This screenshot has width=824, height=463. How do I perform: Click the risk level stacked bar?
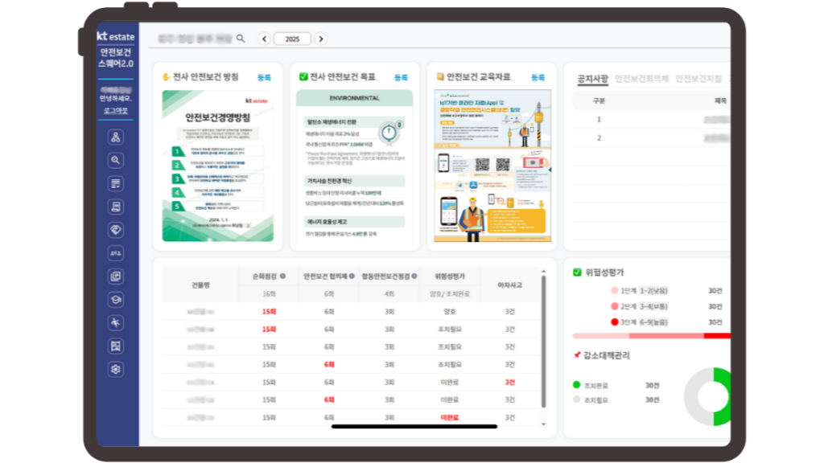point(652,335)
